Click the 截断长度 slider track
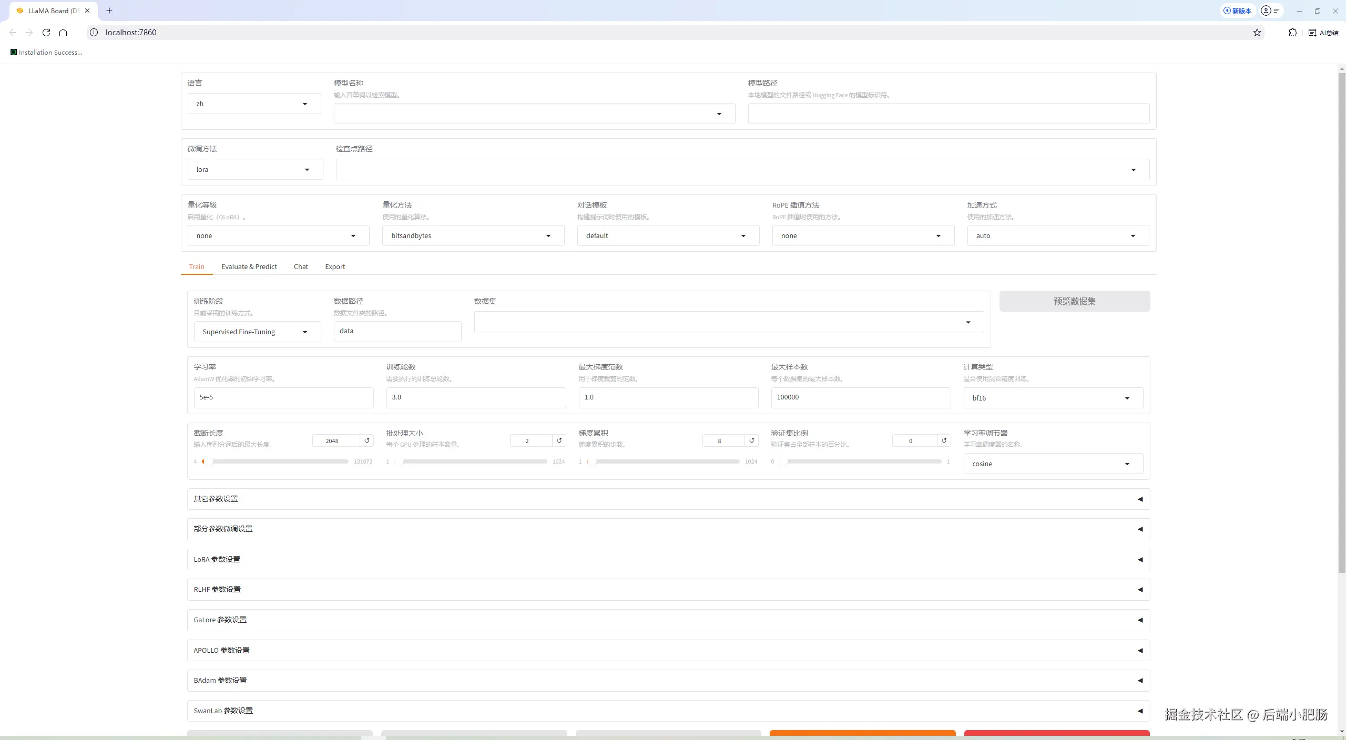The width and height of the screenshot is (1346, 740). click(x=279, y=461)
